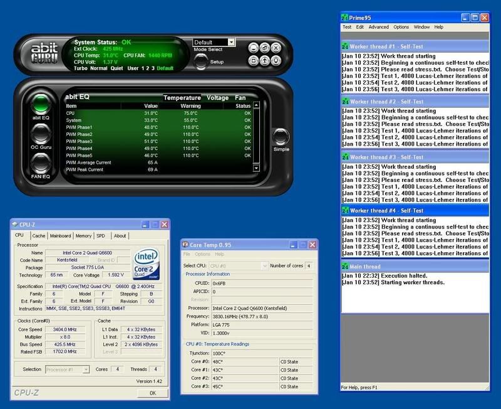501x409 pixels.
Task: Click the Prime95 title bar icon
Action: (345, 18)
